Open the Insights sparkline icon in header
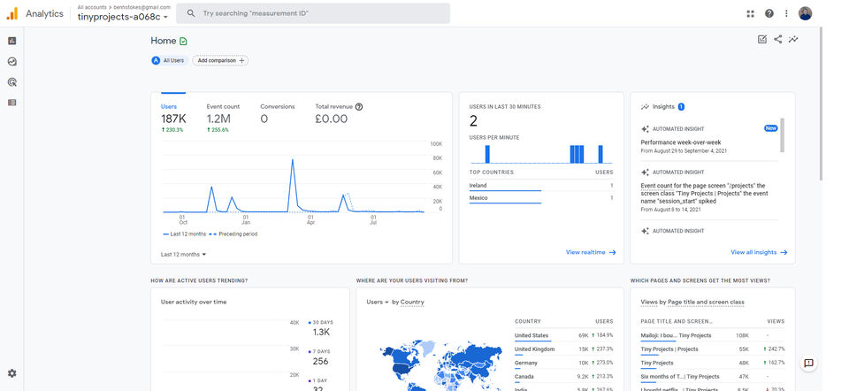 (794, 39)
